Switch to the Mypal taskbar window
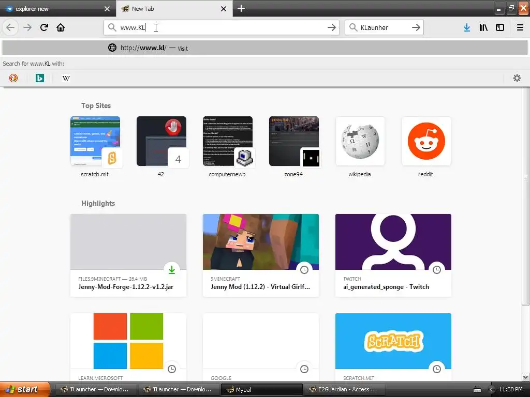 tap(261, 390)
